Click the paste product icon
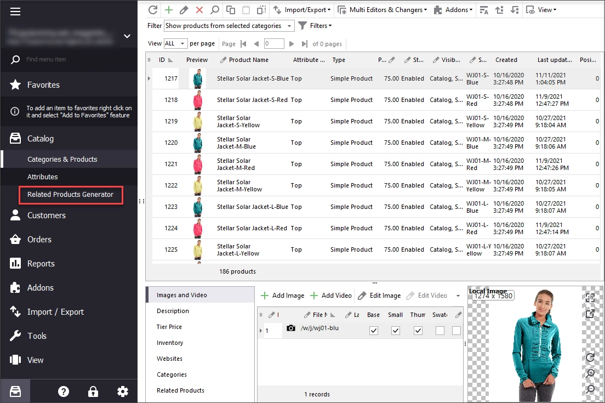 pos(246,10)
